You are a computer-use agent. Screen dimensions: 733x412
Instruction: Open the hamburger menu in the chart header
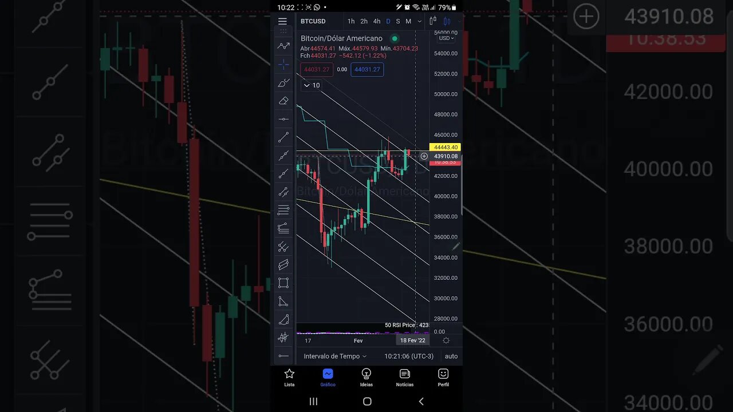coord(282,21)
